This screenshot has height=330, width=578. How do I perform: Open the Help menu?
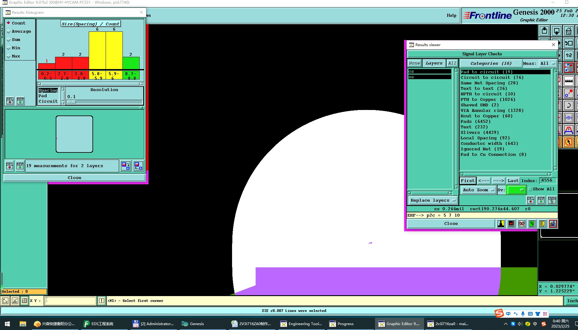451,15
